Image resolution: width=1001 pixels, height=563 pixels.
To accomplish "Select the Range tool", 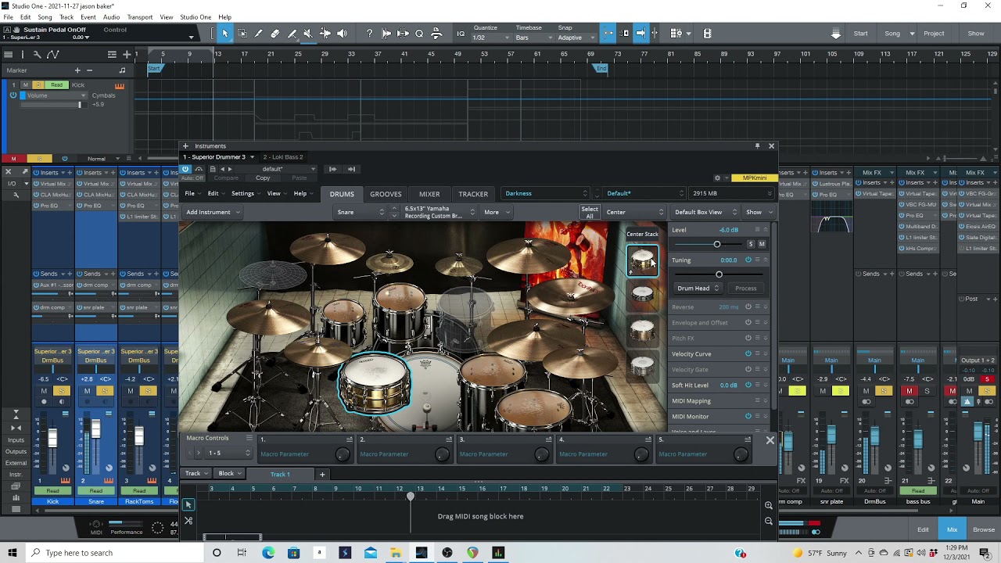I will tap(242, 33).
